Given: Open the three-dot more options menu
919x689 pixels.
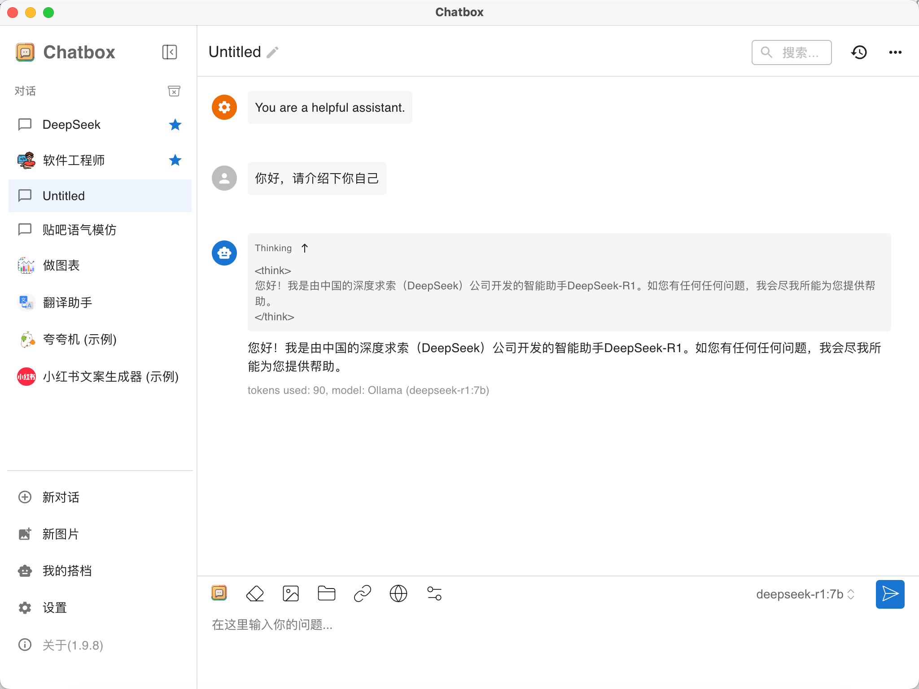Looking at the screenshot, I should tap(895, 52).
